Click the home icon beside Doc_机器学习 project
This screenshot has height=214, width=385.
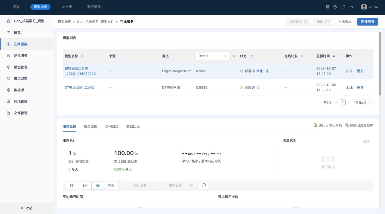[8, 21]
